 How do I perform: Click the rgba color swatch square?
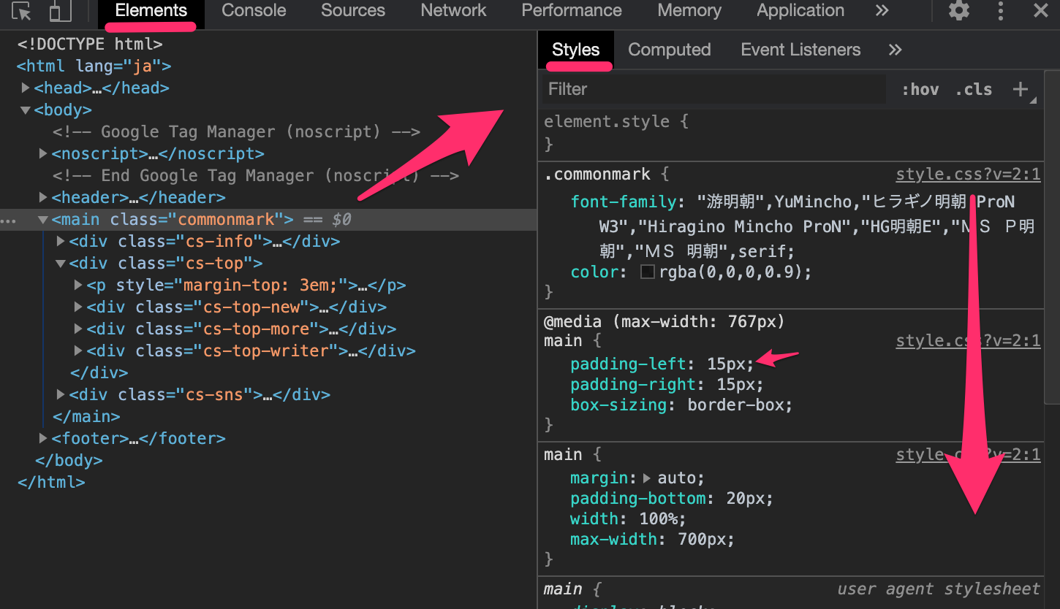[648, 272]
